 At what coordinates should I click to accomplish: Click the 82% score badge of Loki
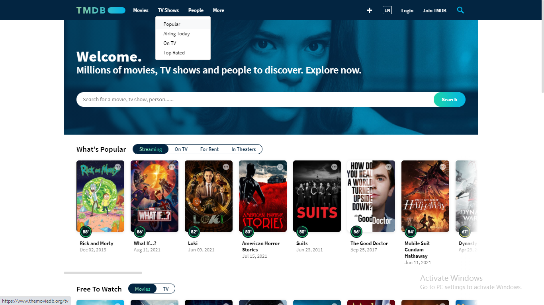coord(194,232)
